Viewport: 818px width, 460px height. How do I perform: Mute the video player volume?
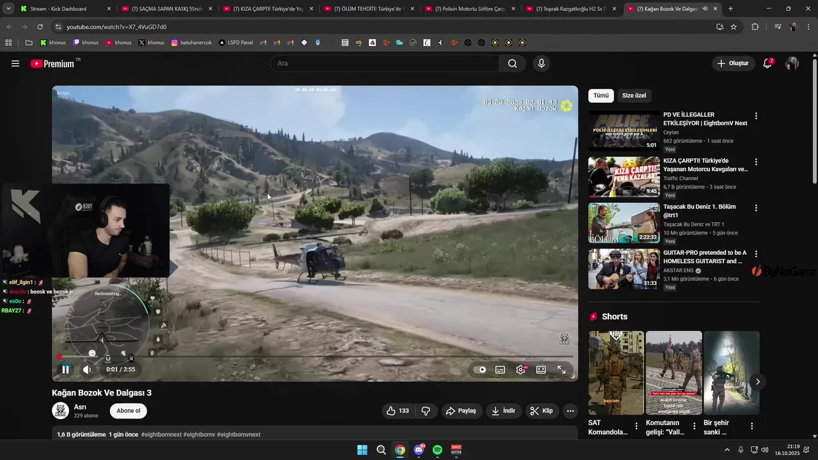pyautogui.click(x=87, y=369)
